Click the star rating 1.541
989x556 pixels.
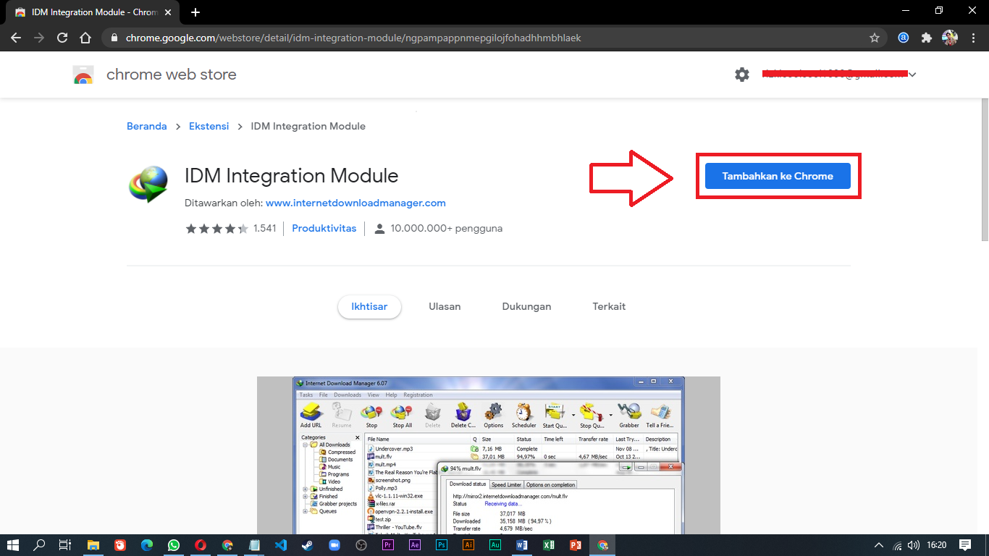tap(231, 228)
